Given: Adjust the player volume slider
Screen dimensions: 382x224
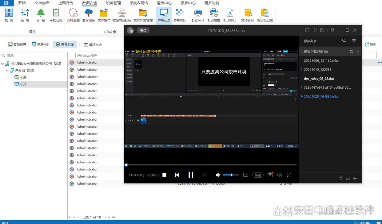Looking at the screenshot, I should pos(231,175).
